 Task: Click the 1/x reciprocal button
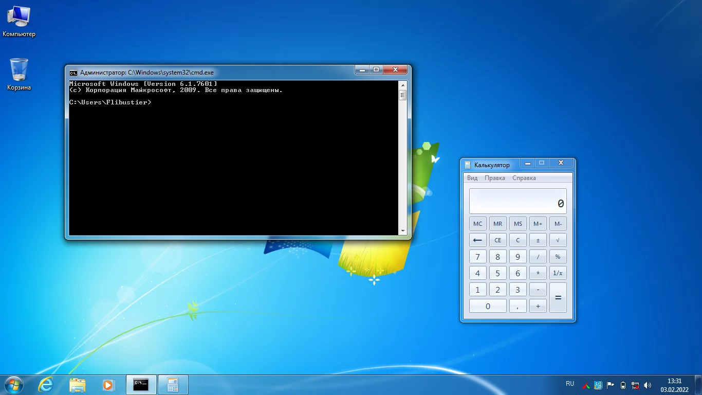[558, 273]
